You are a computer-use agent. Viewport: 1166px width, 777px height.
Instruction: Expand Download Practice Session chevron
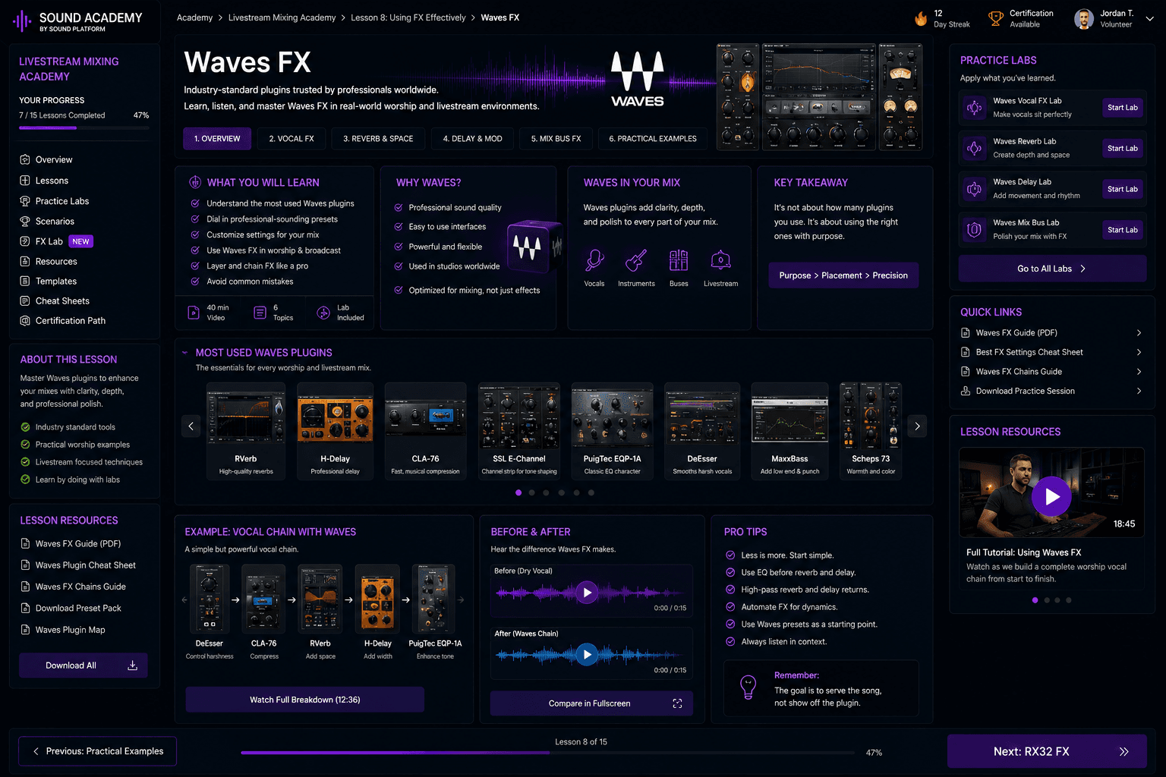[1139, 391]
